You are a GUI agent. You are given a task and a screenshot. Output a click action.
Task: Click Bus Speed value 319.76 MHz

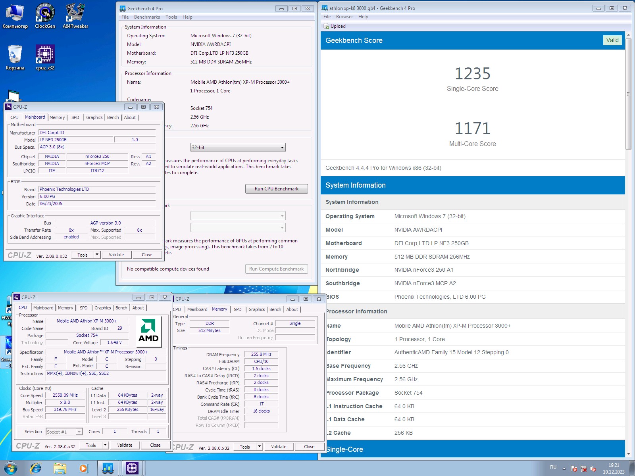click(65, 410)
